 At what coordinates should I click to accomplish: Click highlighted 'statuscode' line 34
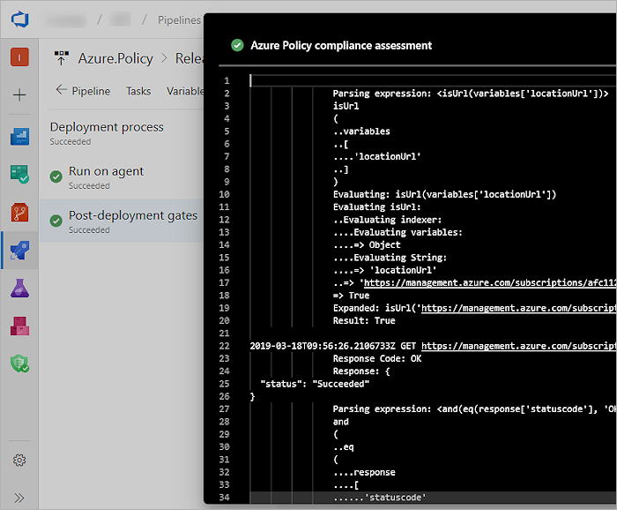point(380,498)
